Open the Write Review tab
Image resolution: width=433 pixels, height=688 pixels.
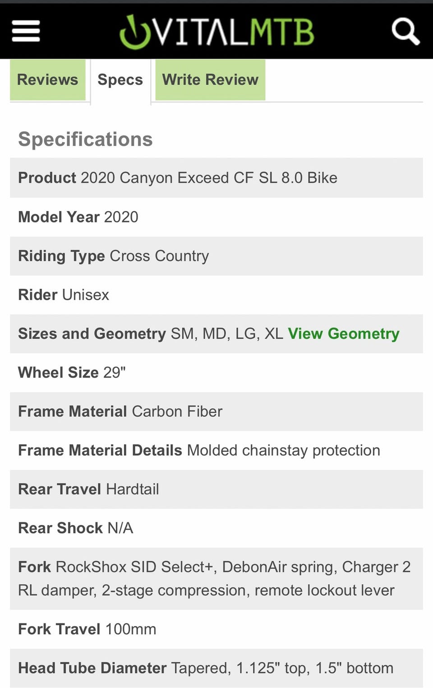[210, 79]
